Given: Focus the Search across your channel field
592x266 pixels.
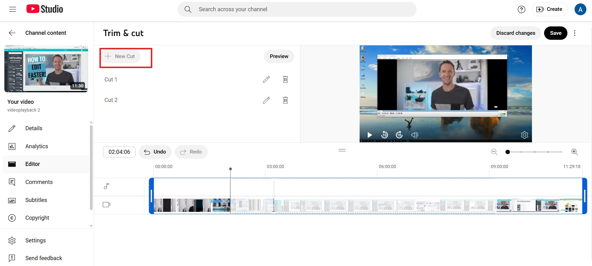Looking at the screenshot, I should pyautogui.click(x=297, y=9).
